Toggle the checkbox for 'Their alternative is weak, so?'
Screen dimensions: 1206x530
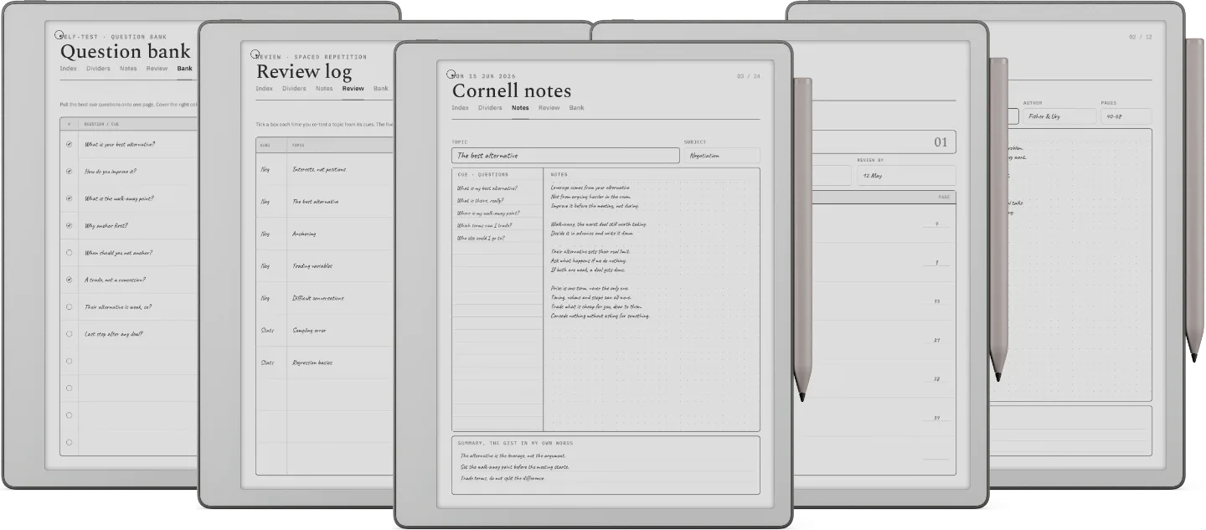click(69, 307)
